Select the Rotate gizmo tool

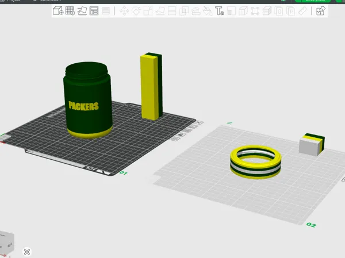coord(136,11)
